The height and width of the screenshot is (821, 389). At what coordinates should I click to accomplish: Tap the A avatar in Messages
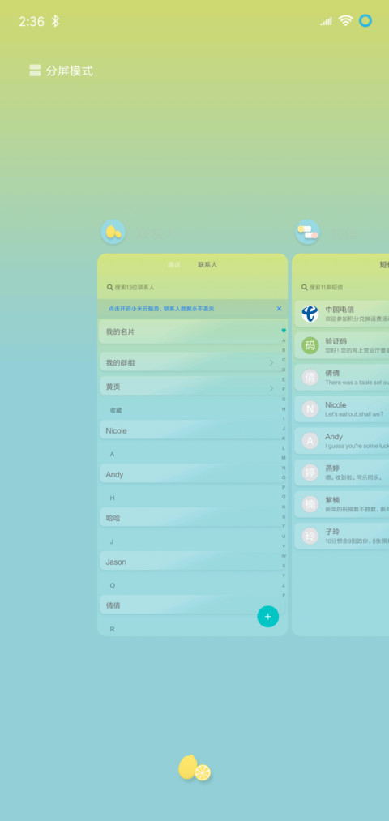pos(310,440)
